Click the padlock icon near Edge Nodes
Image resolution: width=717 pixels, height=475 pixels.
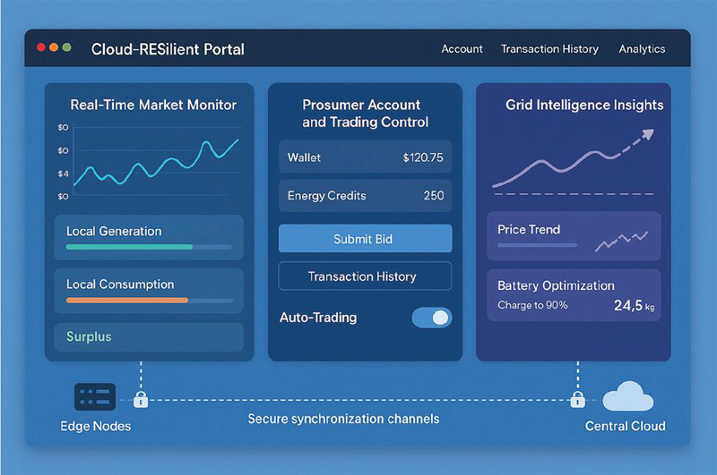[x=140, y=399]
